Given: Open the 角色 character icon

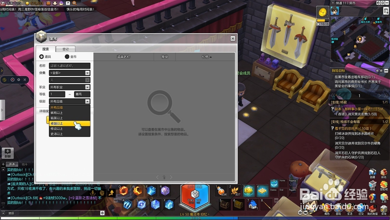Looking at the screenshot, I should tap(327, 210).
